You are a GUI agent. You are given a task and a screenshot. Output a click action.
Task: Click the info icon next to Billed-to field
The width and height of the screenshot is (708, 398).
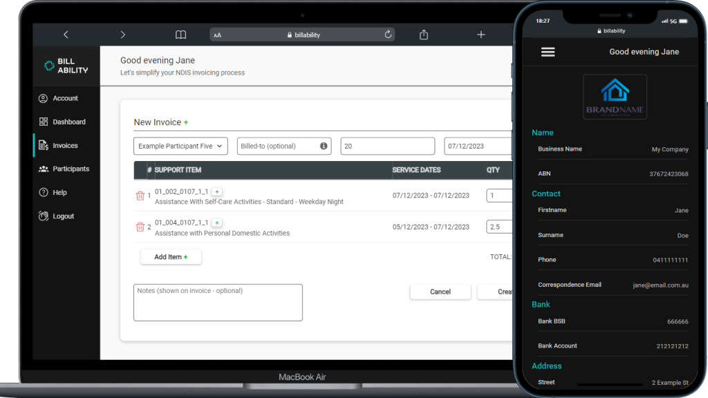(x=322, y=146)
